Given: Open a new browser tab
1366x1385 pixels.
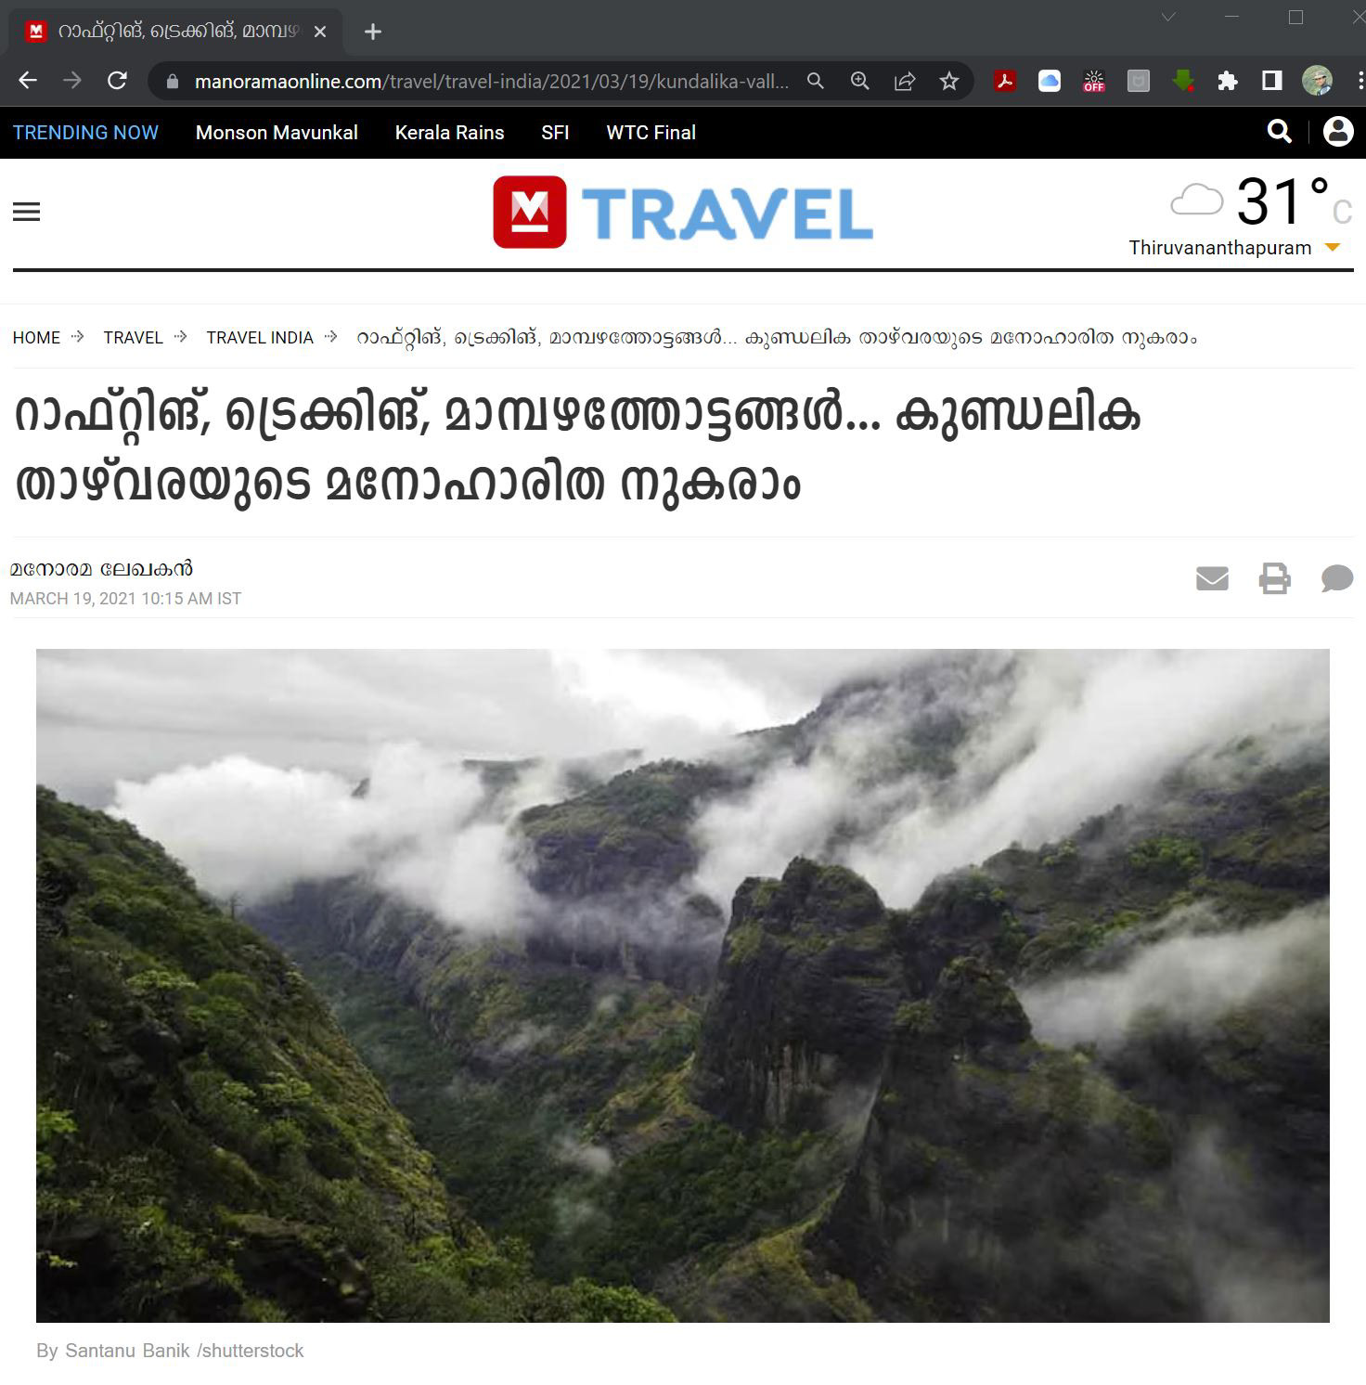Looking at the screenshot, I should (x=373, y=32).
